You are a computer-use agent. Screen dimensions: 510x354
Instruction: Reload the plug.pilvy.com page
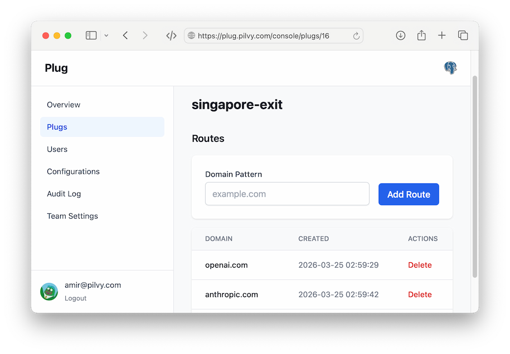click(x=356, y=35)
